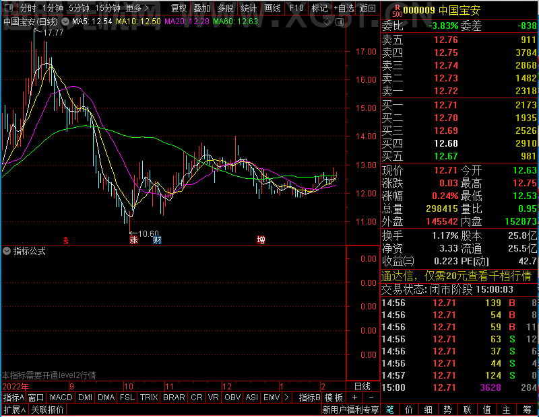Select BRAR indicator

(174, 397)
